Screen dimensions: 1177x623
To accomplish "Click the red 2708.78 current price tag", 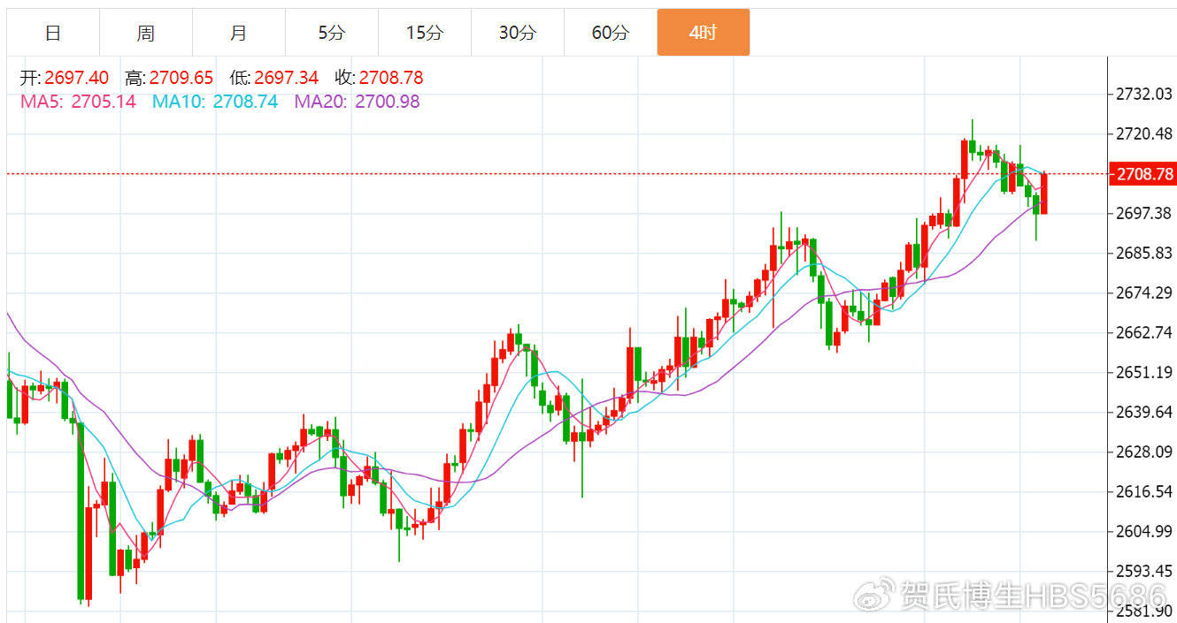I will (x=1143, y=174).
